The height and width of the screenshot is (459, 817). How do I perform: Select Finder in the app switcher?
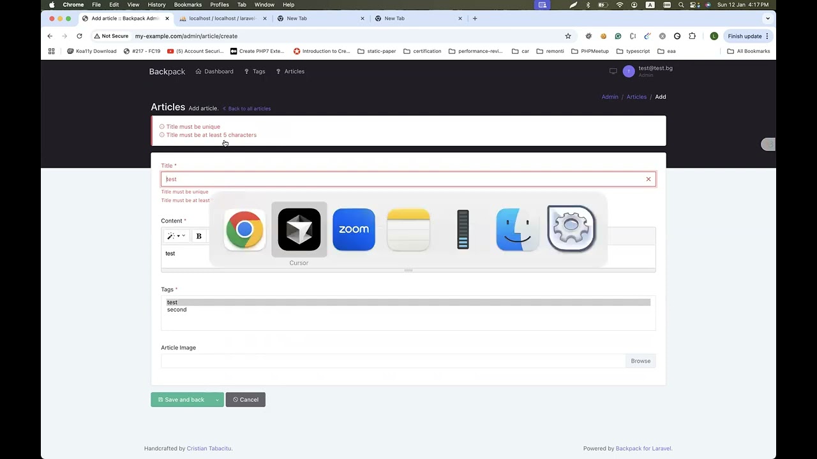(518, 229)
